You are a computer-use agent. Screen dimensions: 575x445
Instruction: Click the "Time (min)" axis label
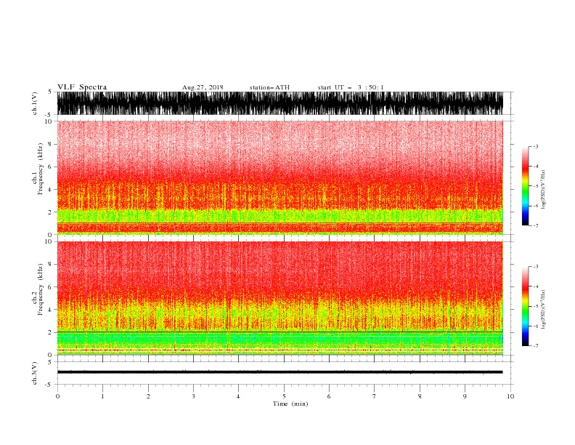(x=290, y=404)
